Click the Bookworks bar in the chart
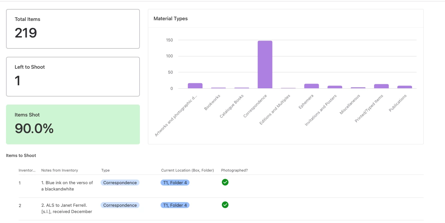The image size is (445, 223). tap(219, 88)
